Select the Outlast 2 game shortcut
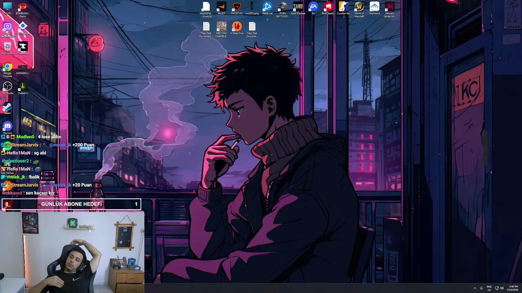The width and height of the screenshot is (522, 293). [23, 88]
